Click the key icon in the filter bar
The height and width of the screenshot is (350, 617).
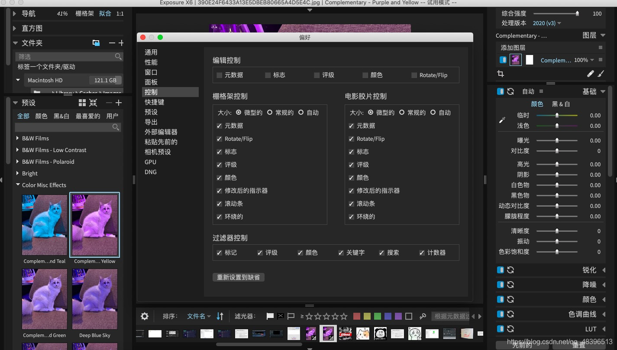pos(422,316)
